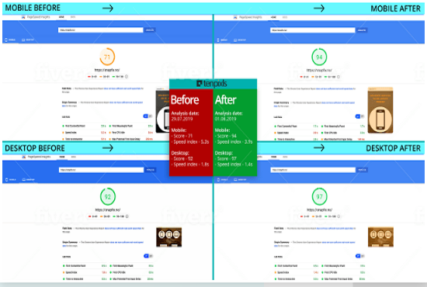427x287 pixels.
Task: Toggle Lab Data view switch in Mobile After
Action: [359, 116]
